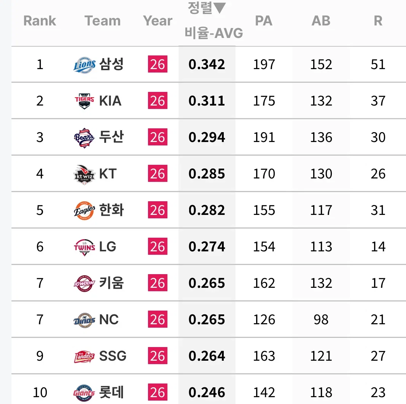Viewport: 406px width, 404px height.
Task: Click the Samsung Lions team logo
Action: click(84, 65)
